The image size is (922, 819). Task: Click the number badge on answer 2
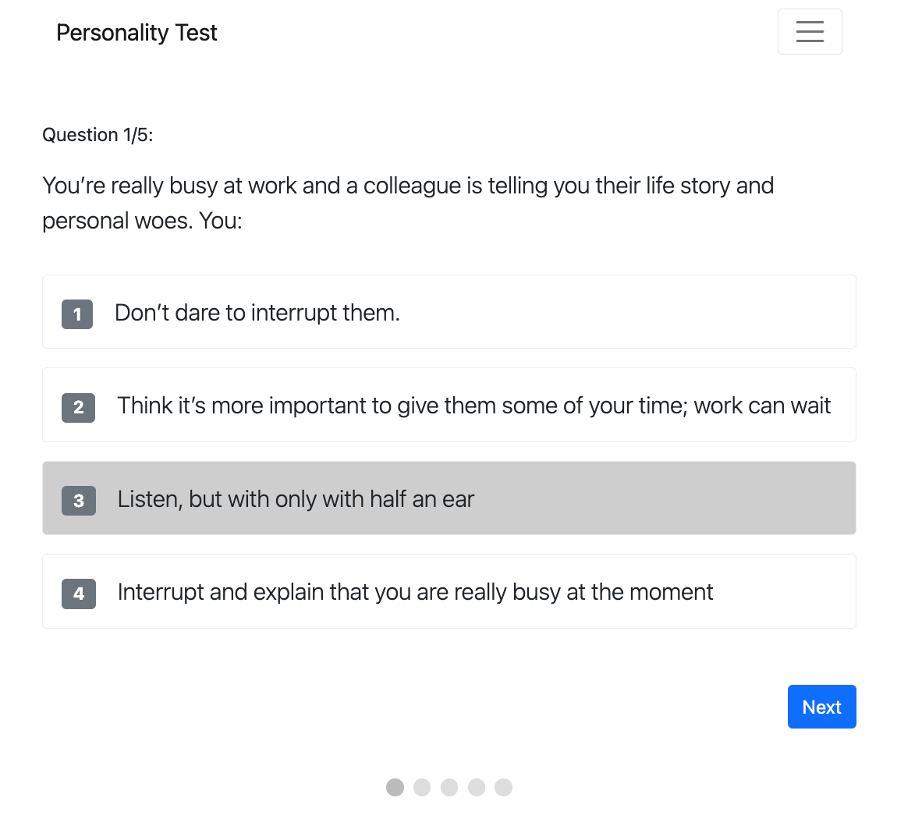(x=78, y=408)
